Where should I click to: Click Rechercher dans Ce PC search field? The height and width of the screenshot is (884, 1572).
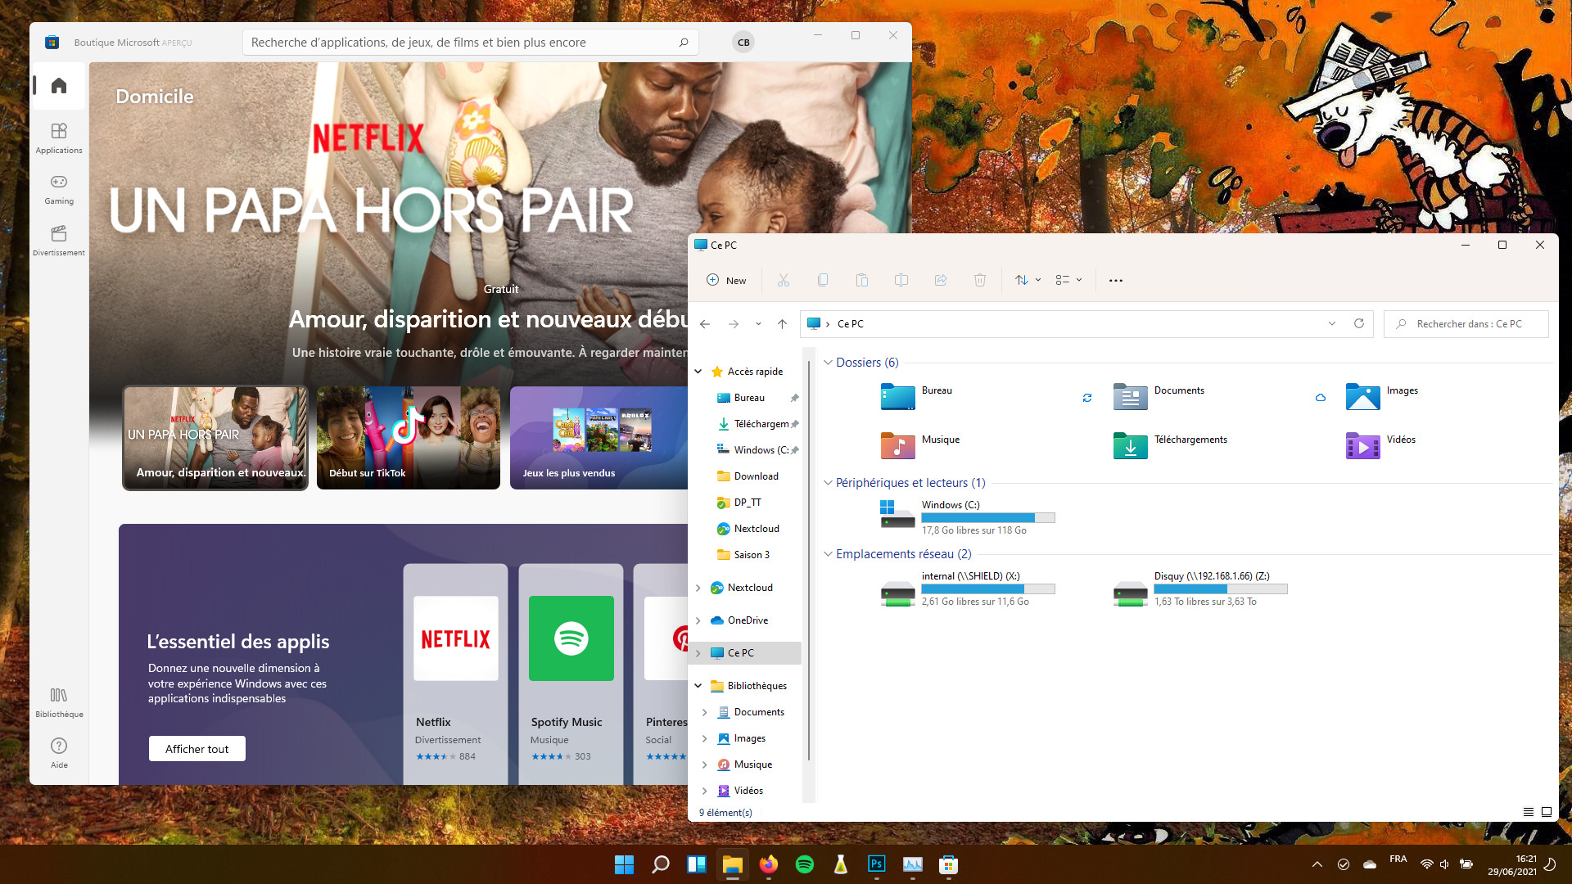[1466, 324]
